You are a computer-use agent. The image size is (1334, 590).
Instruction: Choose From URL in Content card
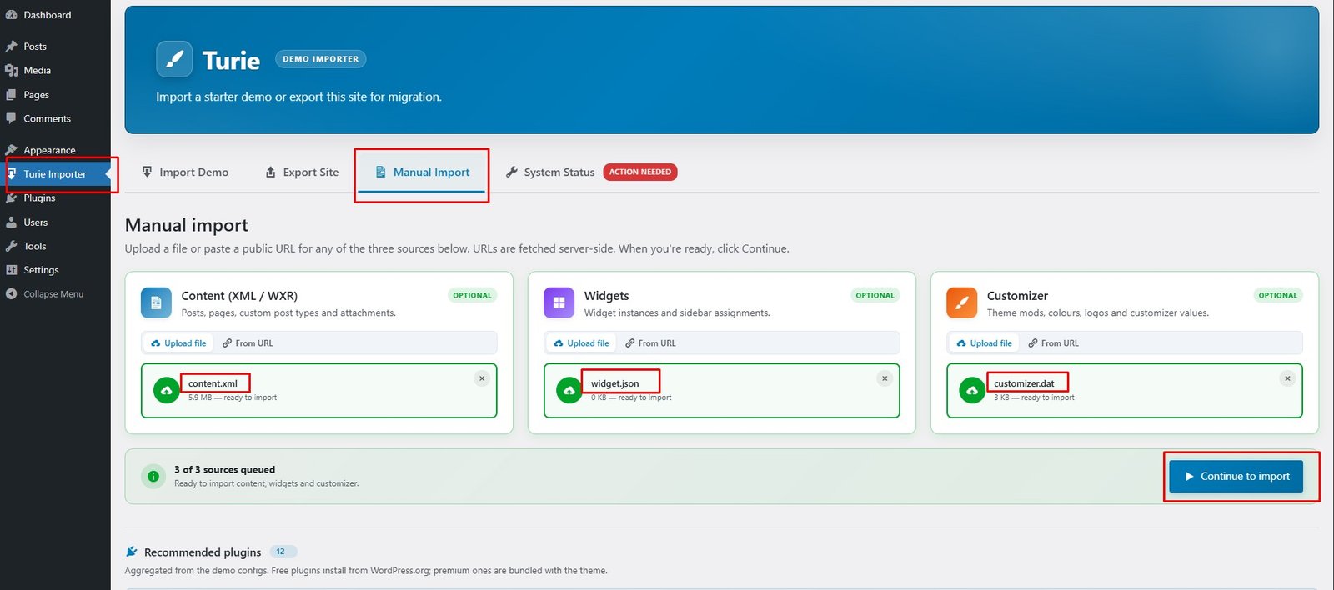point(248,343)
